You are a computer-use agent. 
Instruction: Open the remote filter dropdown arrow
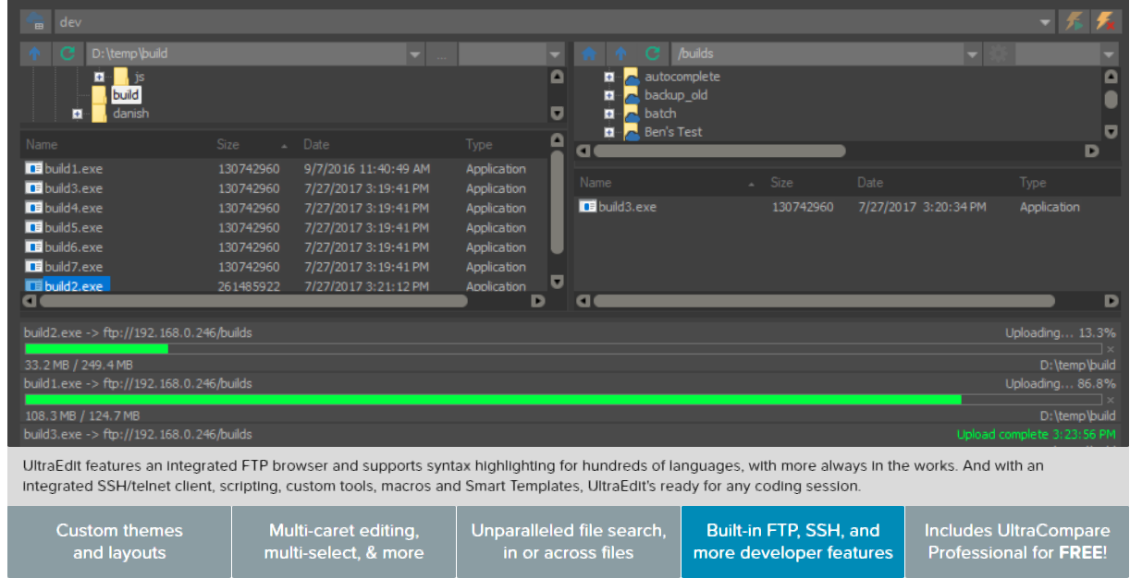coord(1111,54)
